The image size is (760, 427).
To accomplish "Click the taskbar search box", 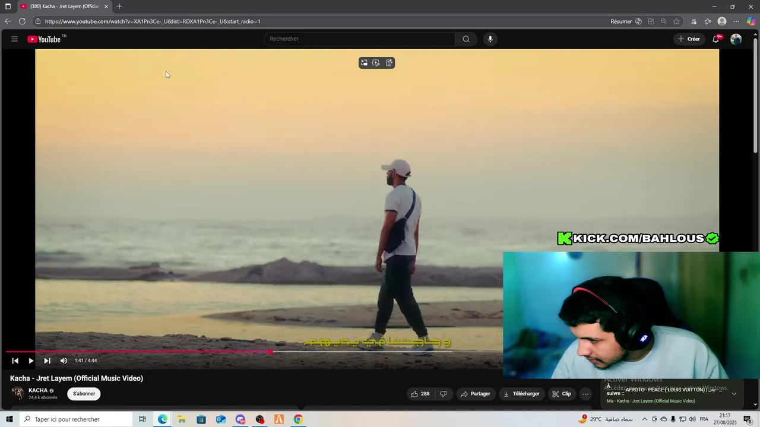I will (x=75, y=419).
